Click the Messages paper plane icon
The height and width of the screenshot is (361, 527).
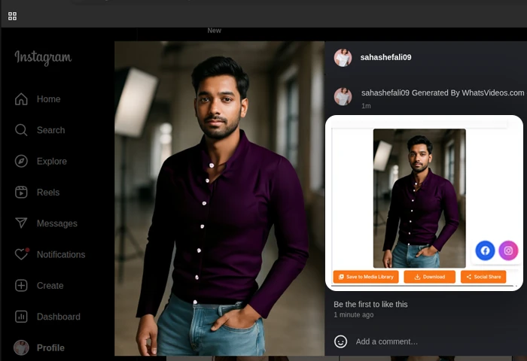(x=21, y=223)
